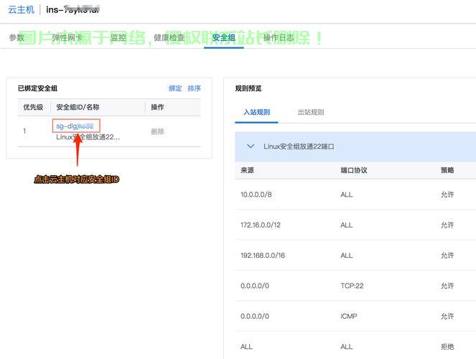This screenshot has width=476, height=359.
Task: Click the ICMP protocol cell
Action: (348, 316)
